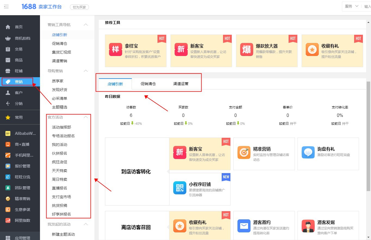Switch to 促销清仓 tab

148,84
